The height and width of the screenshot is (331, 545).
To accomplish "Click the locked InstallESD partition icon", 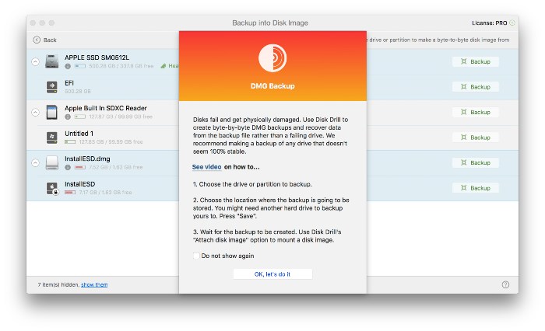I will 52,188.
